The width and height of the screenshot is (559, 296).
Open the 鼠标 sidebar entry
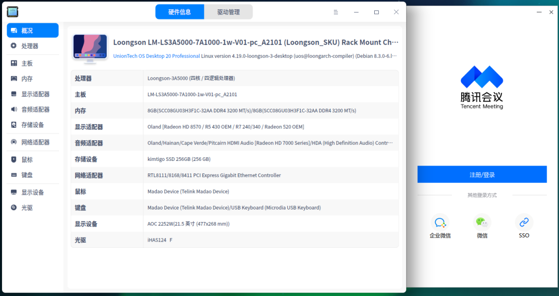(x=27, y=160)
